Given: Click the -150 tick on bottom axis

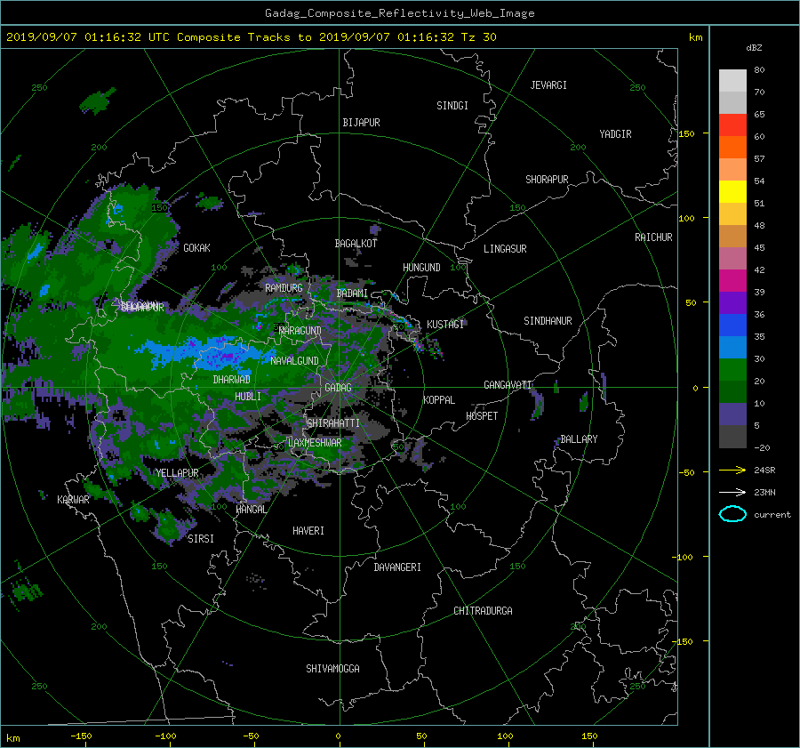Looking at the screenshot, I should click(81, 736).
